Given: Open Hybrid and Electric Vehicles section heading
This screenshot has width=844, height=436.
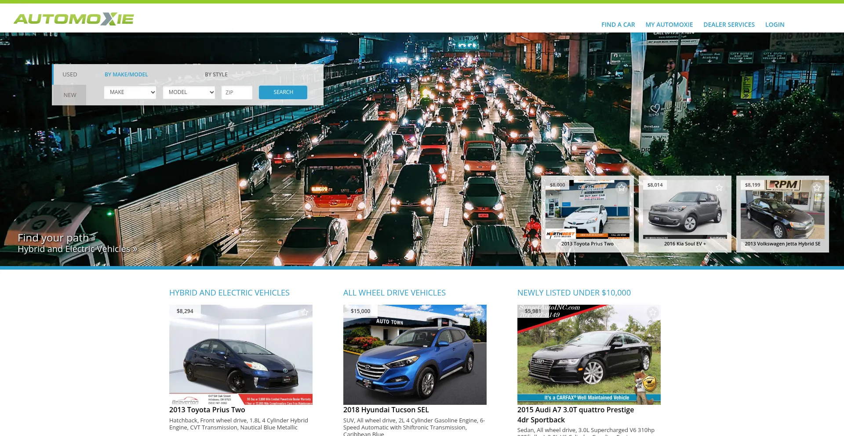Looking at the screenshot, I should [x=229, y=293].
